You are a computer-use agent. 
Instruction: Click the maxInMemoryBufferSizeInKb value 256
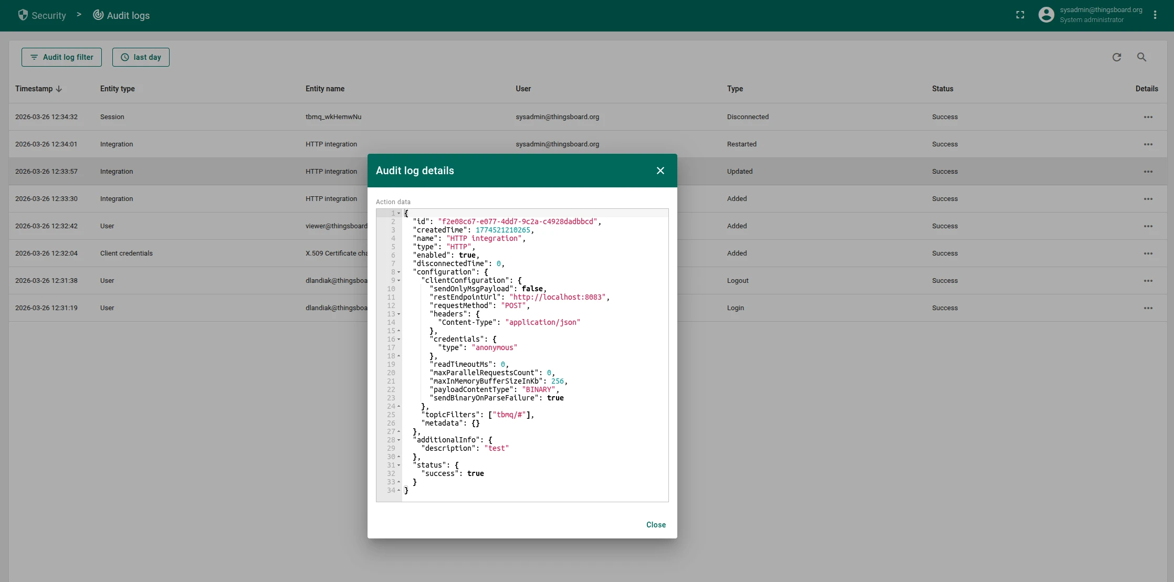coord(558,381)
